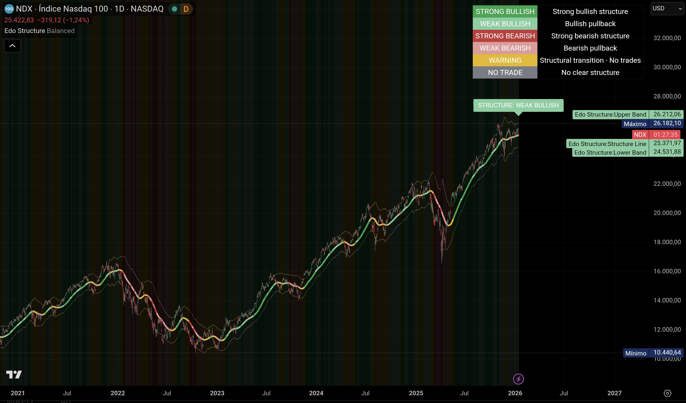686x403 pixels.
Task: Click the 2024 marker on time axis
Action: point(316,393)
